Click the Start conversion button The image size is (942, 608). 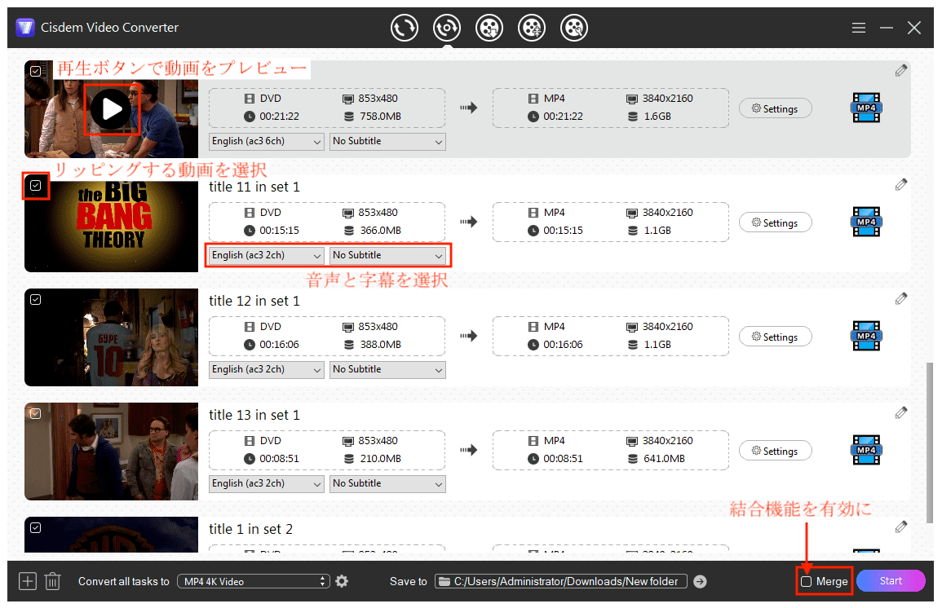pyautogui.click(x=891, y=581)
